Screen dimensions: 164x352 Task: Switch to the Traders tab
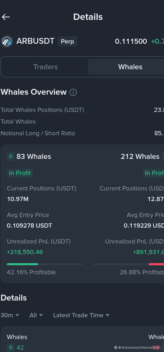tap(46, 67)
